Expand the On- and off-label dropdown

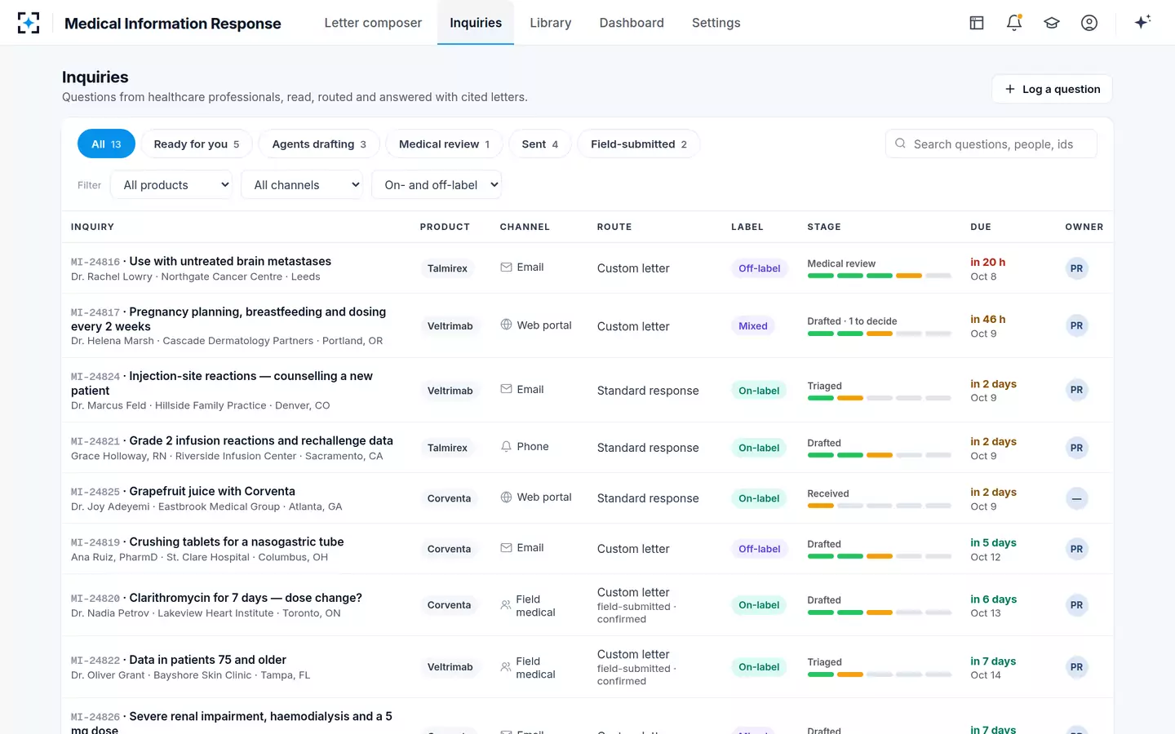point(437,185)
